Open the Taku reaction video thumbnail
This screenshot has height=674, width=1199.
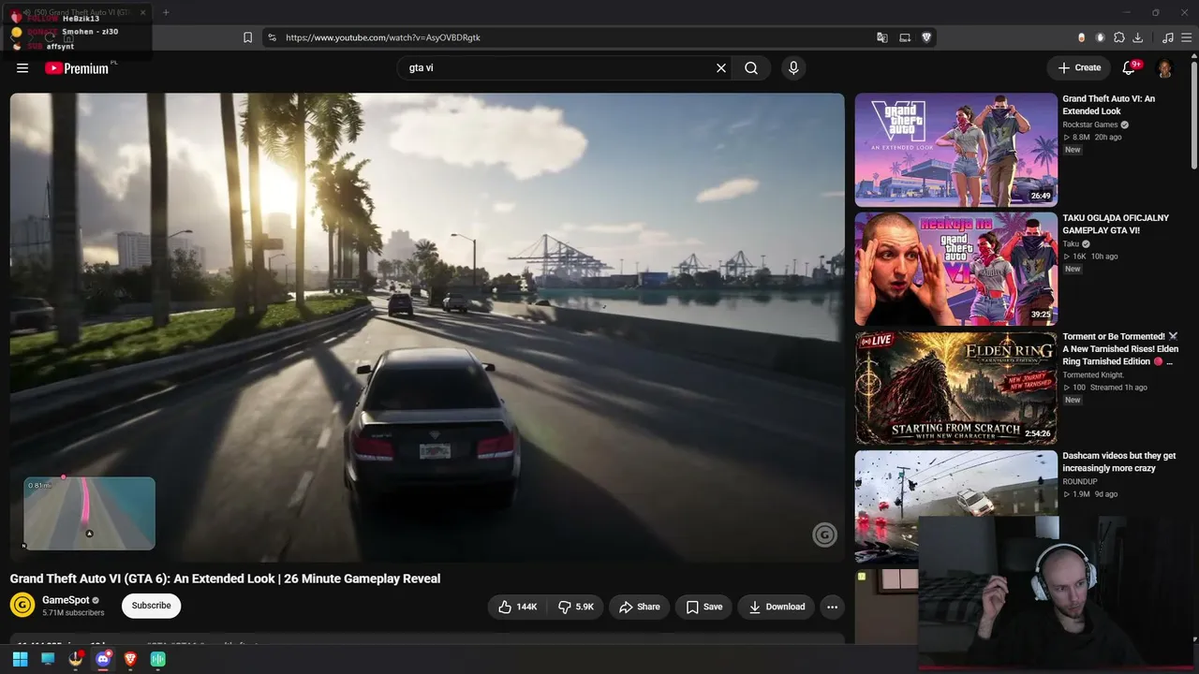coord(955,269)
